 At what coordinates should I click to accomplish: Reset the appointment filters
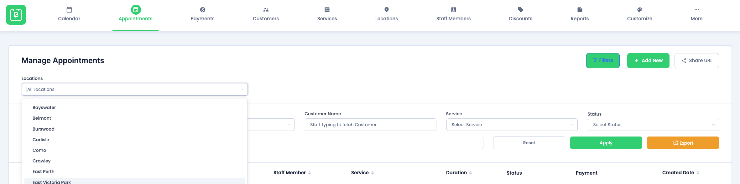[529, 143]
